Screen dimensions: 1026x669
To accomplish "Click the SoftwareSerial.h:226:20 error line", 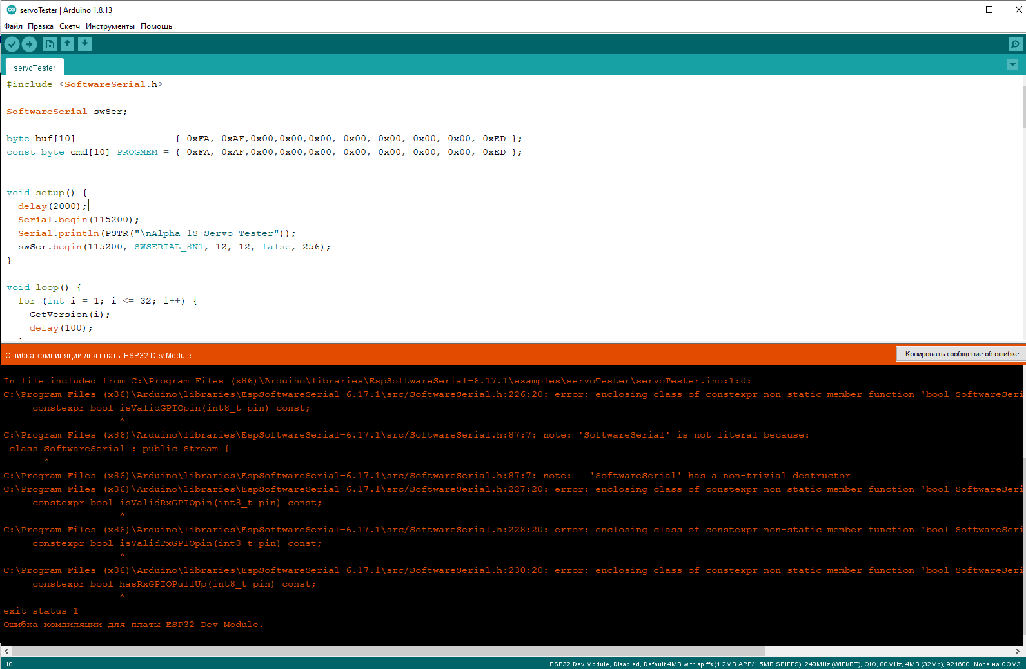I will coord(513,394).
